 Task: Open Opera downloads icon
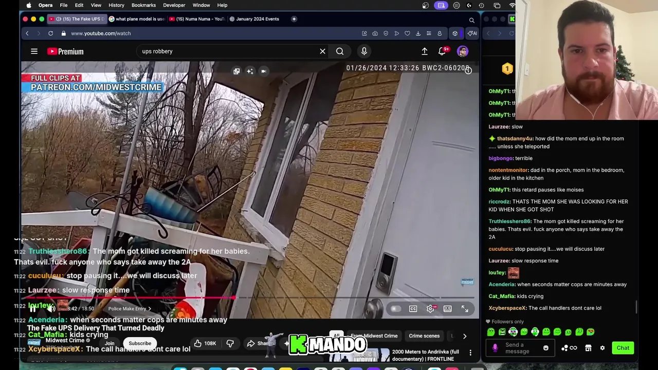point(418,33)
